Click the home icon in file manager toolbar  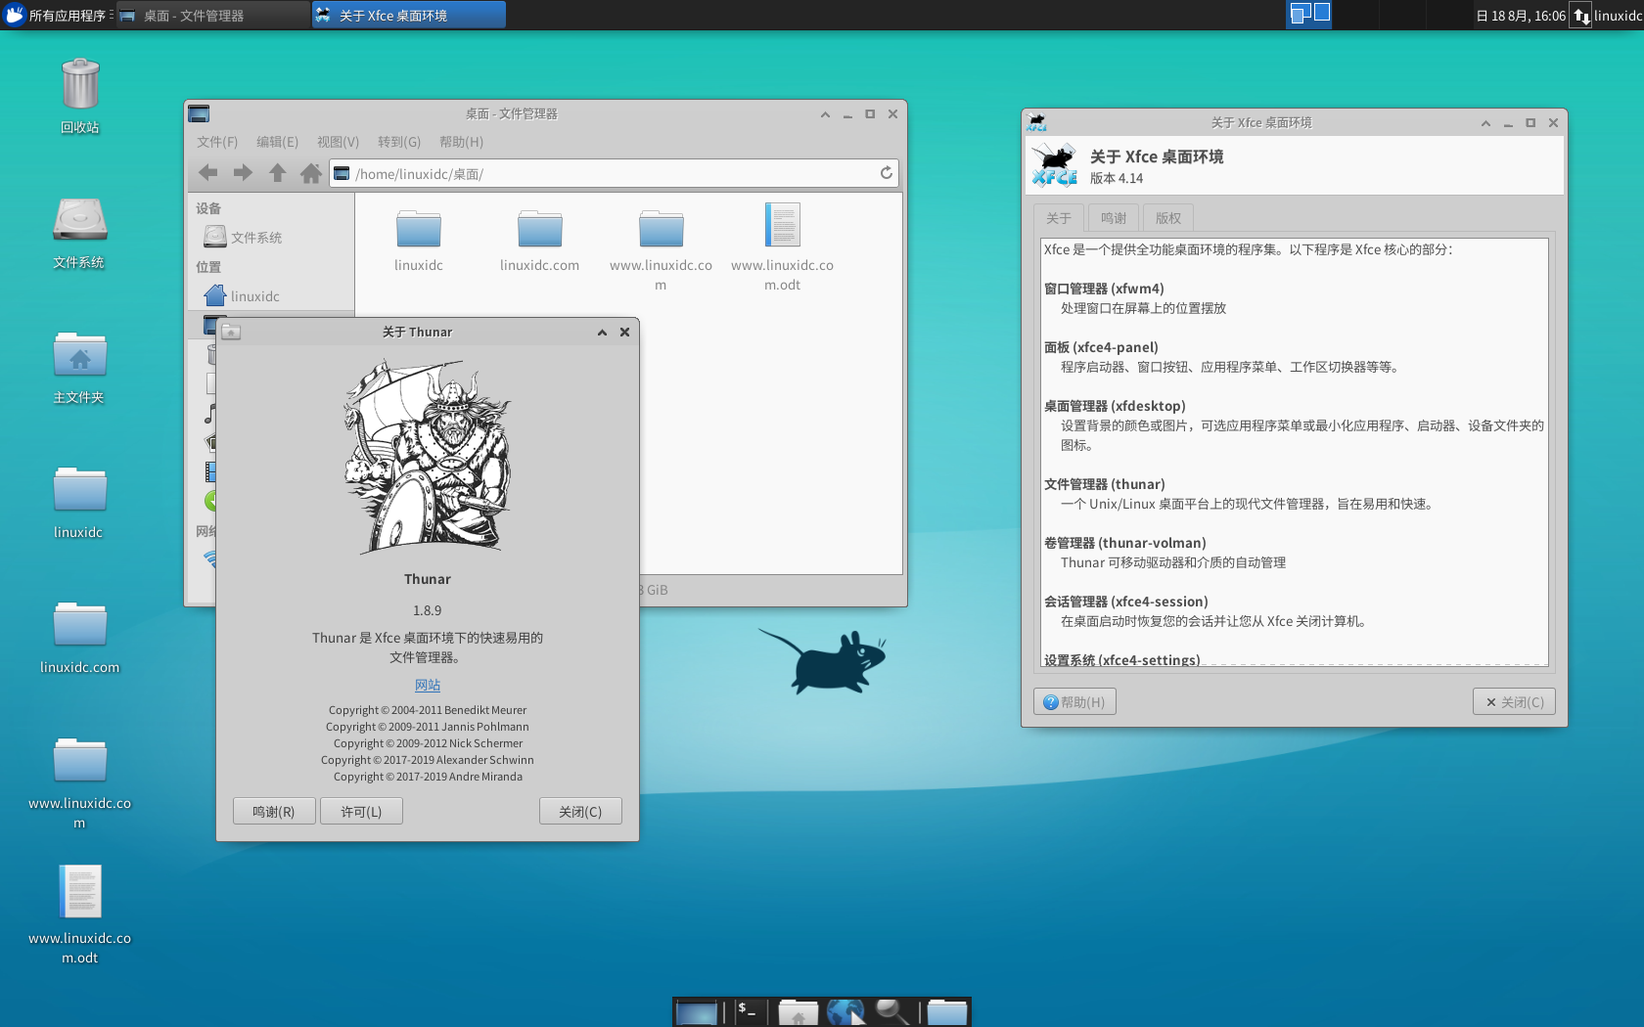[x=311, y=173]
